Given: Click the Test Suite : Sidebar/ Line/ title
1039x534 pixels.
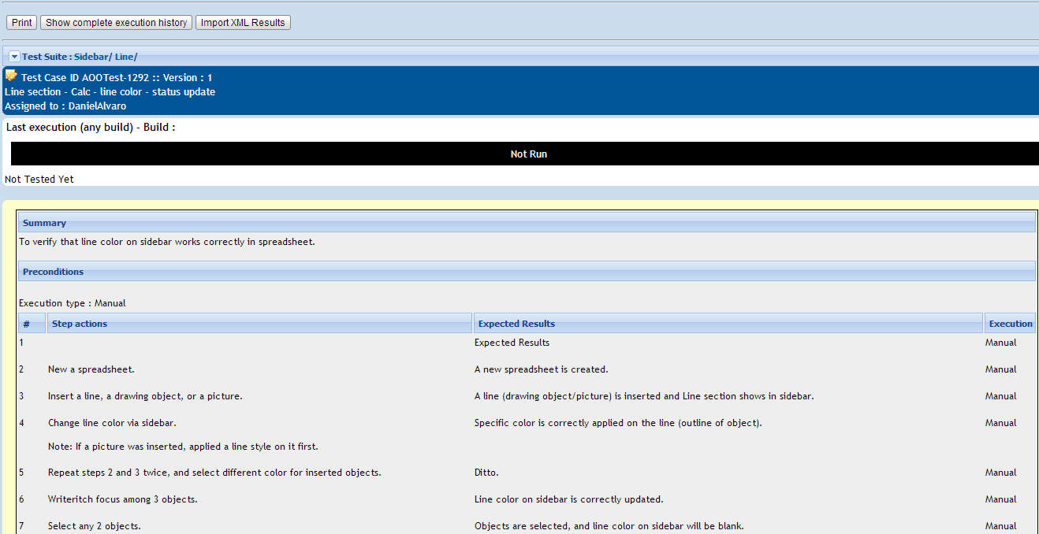Looking at the screenshot, I should (80, 57).
